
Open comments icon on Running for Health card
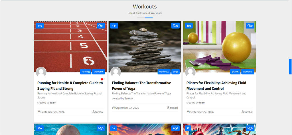pyautogui.click(x=101, y=26)
